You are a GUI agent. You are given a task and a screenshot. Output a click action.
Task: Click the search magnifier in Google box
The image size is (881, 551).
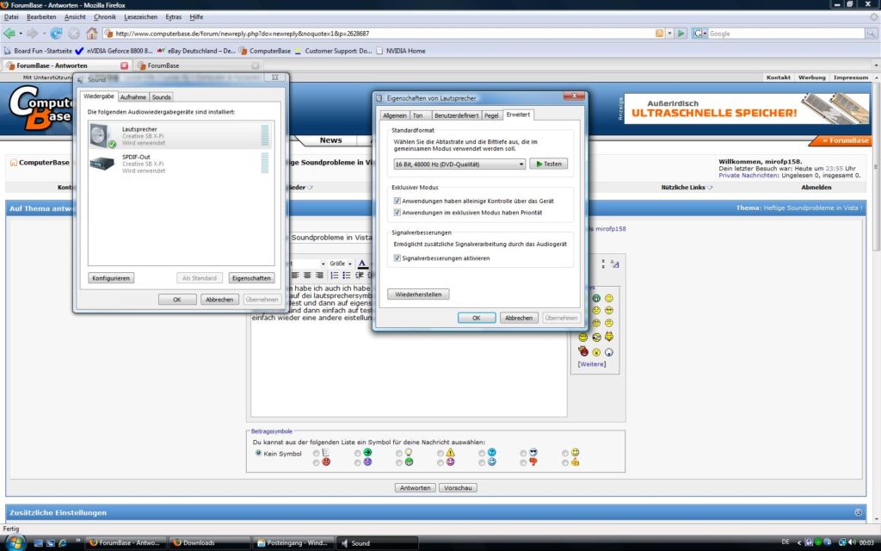(871, 34)
